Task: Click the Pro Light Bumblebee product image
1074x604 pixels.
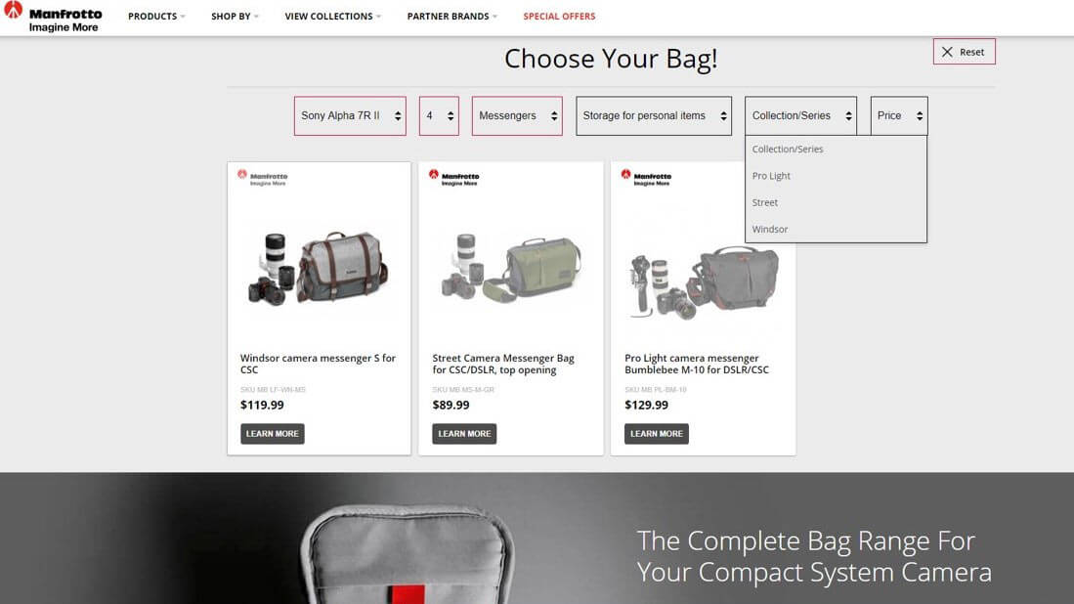Action: (x=703, y=282)
